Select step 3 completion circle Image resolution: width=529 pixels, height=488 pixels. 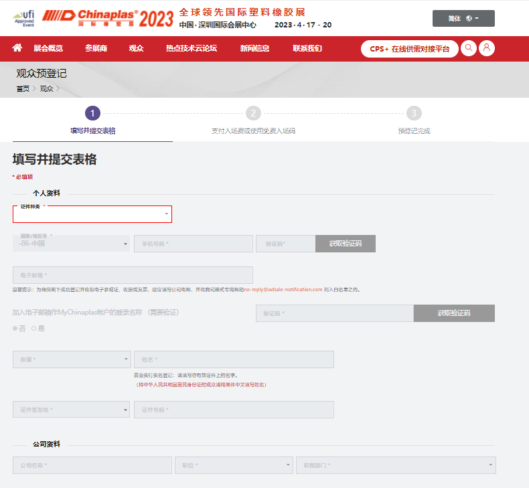[x=414, y=113]
